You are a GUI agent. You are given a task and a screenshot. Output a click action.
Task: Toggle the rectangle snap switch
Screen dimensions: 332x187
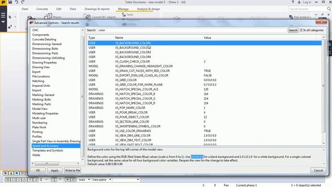(13, 180)
